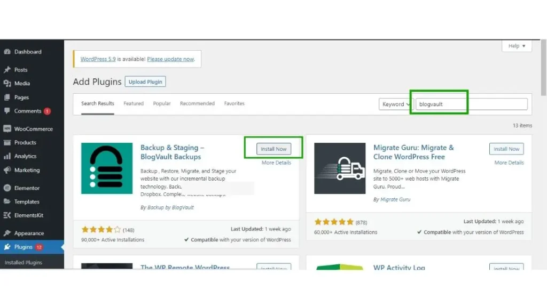
Task: Open the WooCommerce menu
Action: pyautogui.click(x=34, y=129)
